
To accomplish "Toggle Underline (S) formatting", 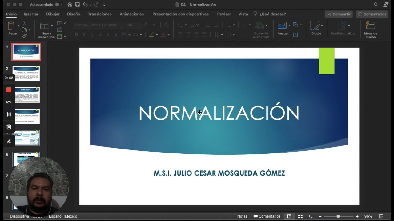I will (92, 34).
